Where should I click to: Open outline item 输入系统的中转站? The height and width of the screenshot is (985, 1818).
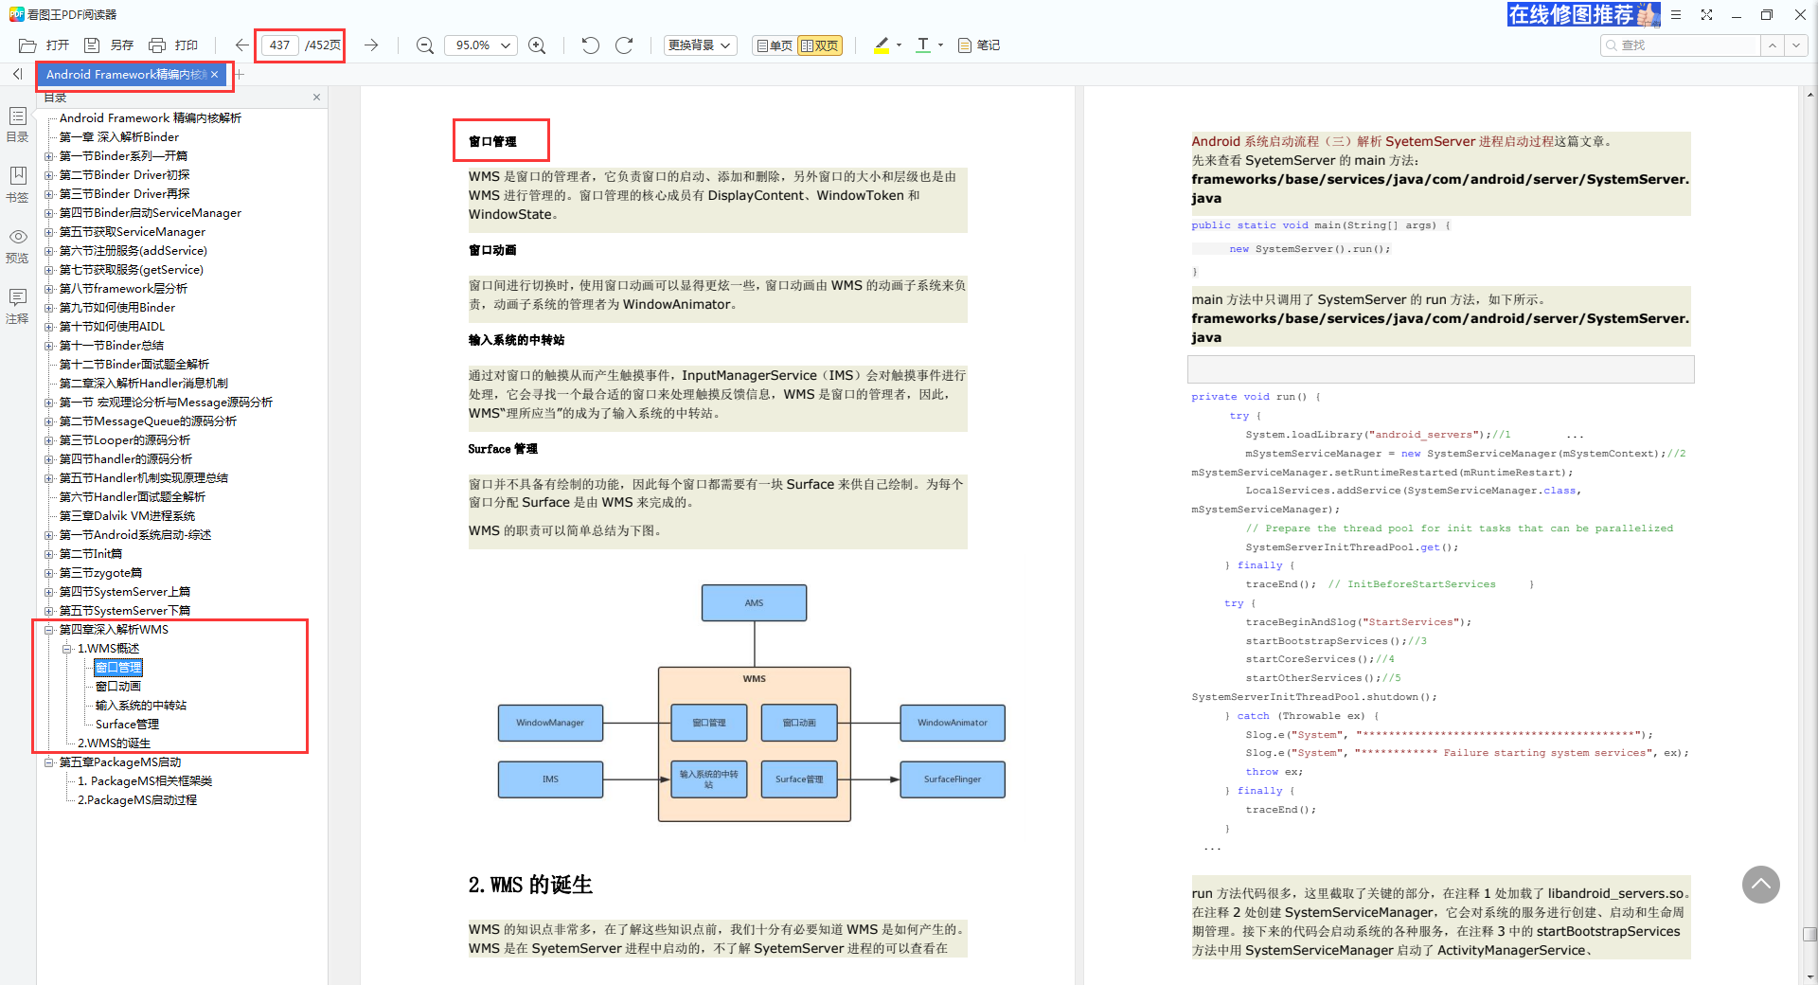(141, 706)
